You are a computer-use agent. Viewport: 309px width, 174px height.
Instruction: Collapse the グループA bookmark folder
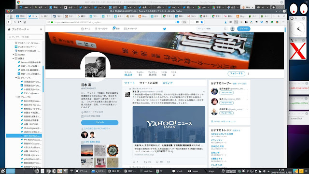click(x=16, y=78)
